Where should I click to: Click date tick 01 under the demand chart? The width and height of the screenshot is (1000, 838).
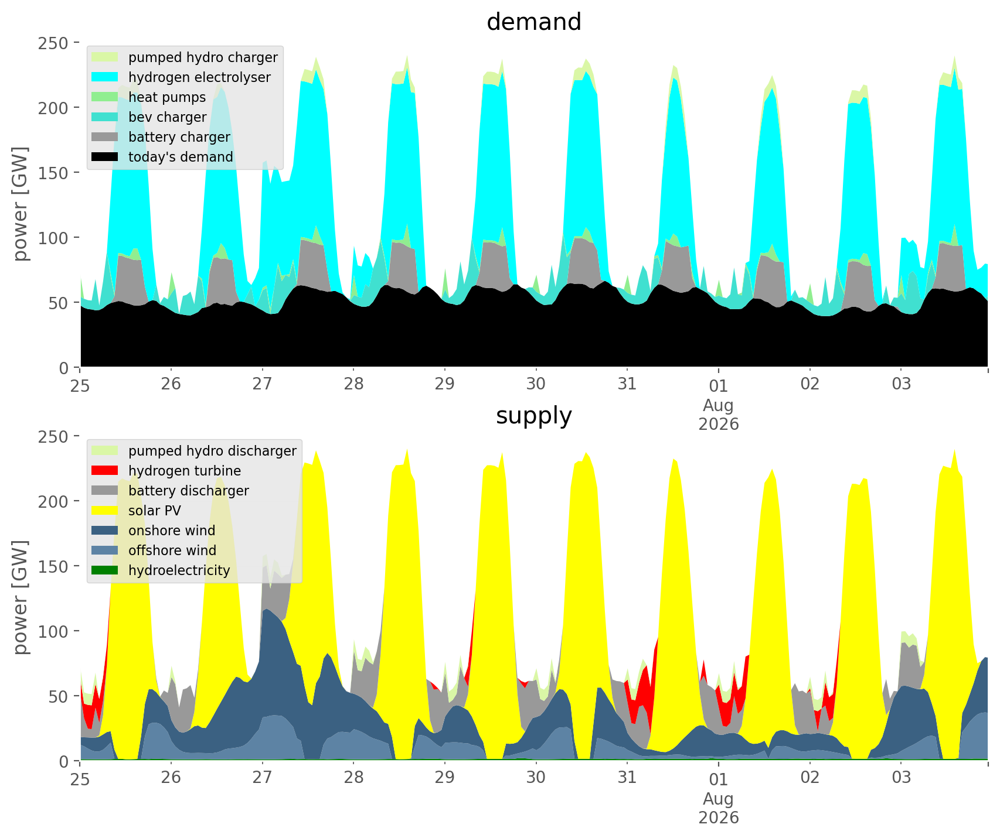[x=719, y=386]
